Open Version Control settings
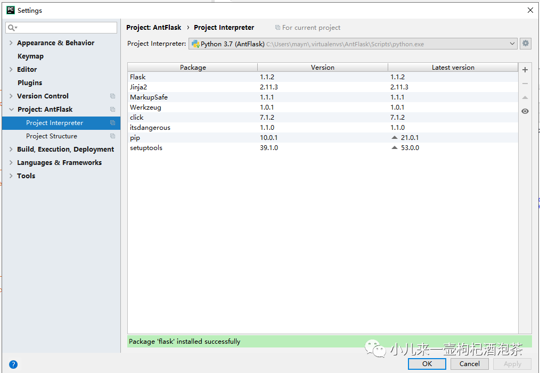This screenshot has height=373, width=540. click(43, 96)
